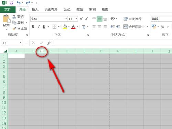Image resolution: width=172 pixels, height=129 pixels.
Task: Toggle automatic text wrapping (自动换行)
Action: click(x=133, y=19)
